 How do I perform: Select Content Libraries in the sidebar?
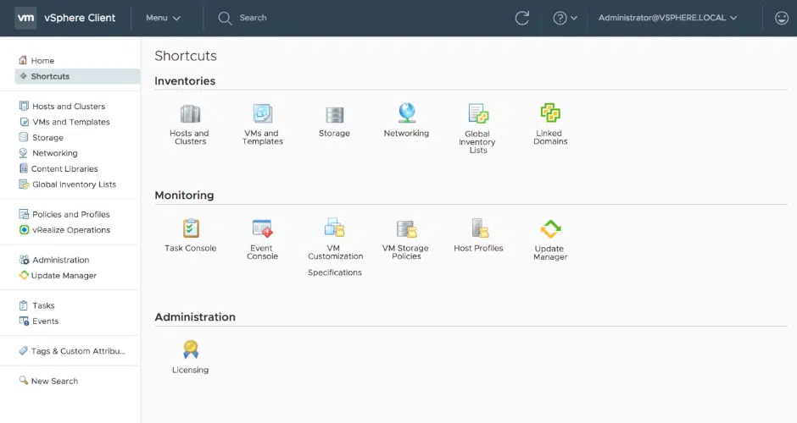tap(64, 169)
